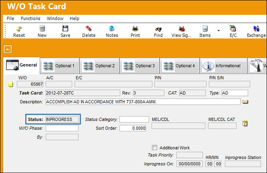Viewport: 267px width, 173px height.
Task: Open Notes from the toolbar
Action: click(112, 31)
